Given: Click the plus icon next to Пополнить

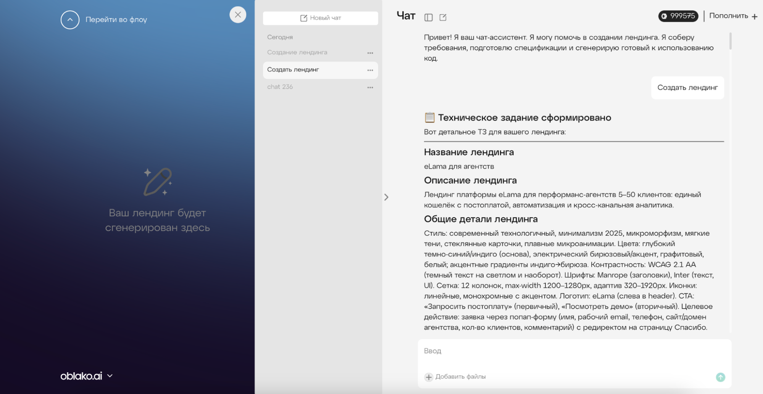Looking at the screenshot, I should [755, 16].
